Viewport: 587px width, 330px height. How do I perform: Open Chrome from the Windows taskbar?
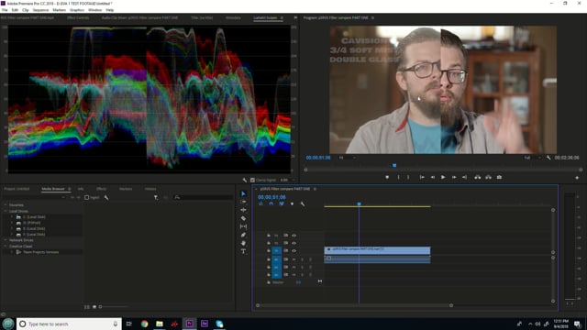coord(145,324)
